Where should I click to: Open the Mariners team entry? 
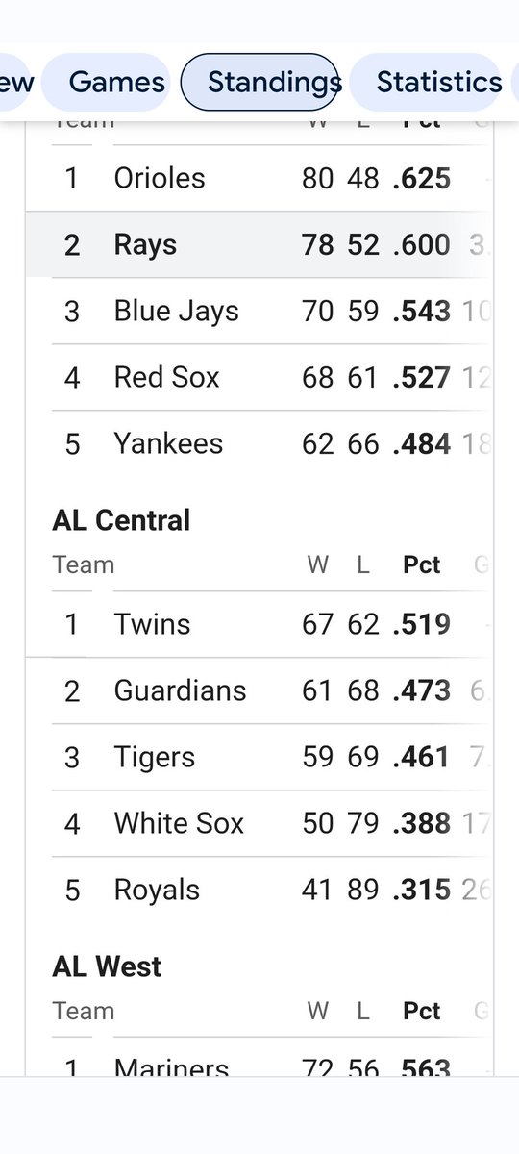259,1063
